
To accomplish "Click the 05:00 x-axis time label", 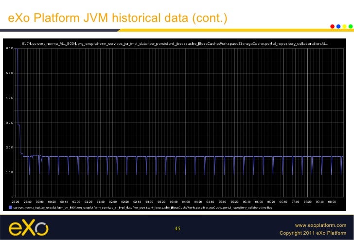I will [222, 202].
